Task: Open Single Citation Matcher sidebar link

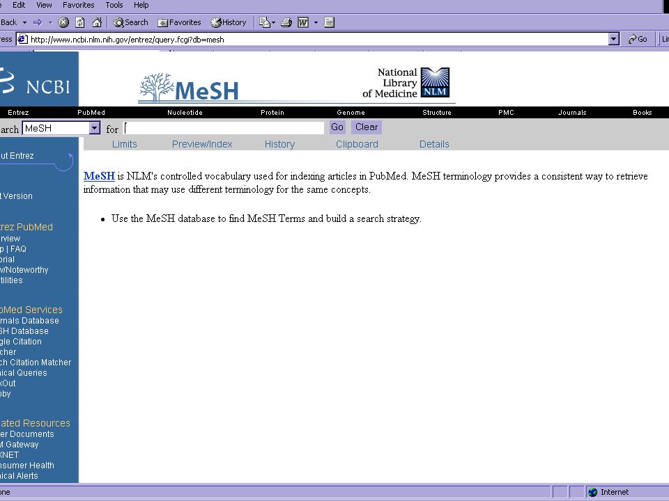Action: pos(21,347)
